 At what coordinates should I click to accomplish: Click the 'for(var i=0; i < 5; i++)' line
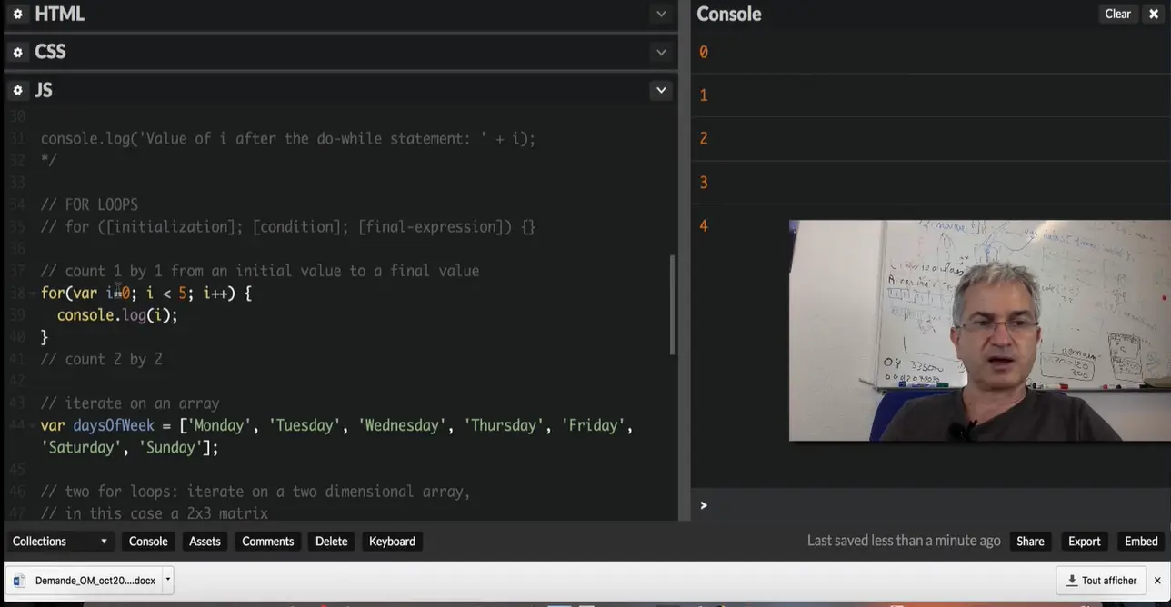pos(146,294)
